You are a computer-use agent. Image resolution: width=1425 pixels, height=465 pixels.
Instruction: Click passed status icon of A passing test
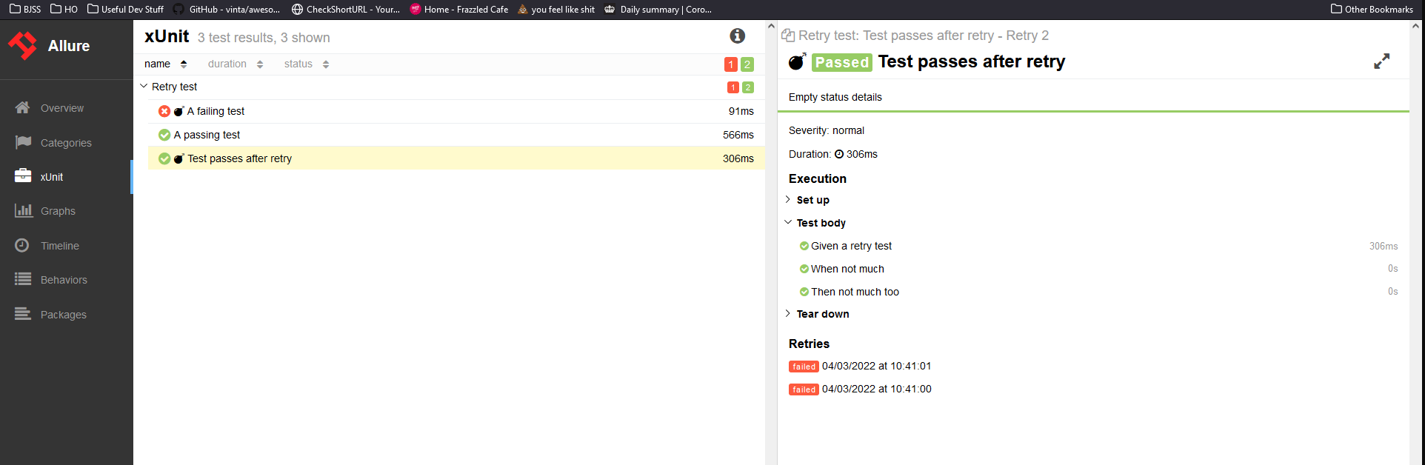(164, 135)
